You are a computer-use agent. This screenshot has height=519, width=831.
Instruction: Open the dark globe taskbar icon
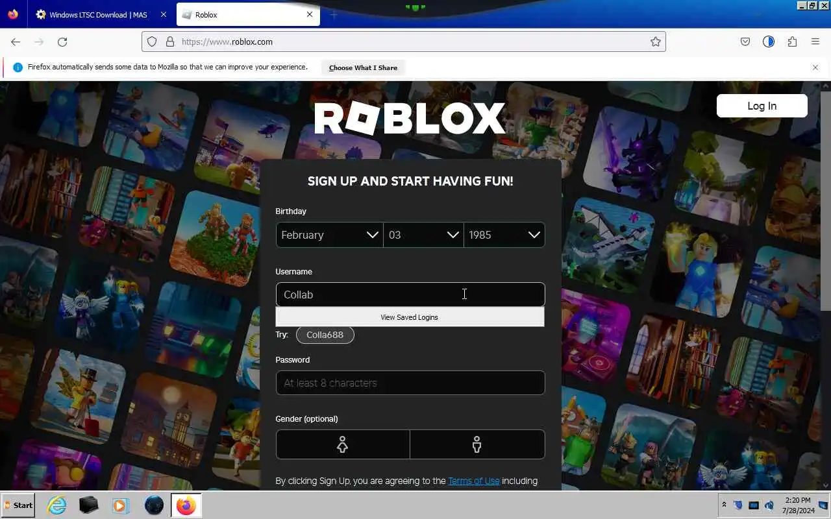click(x=154, y=505)
